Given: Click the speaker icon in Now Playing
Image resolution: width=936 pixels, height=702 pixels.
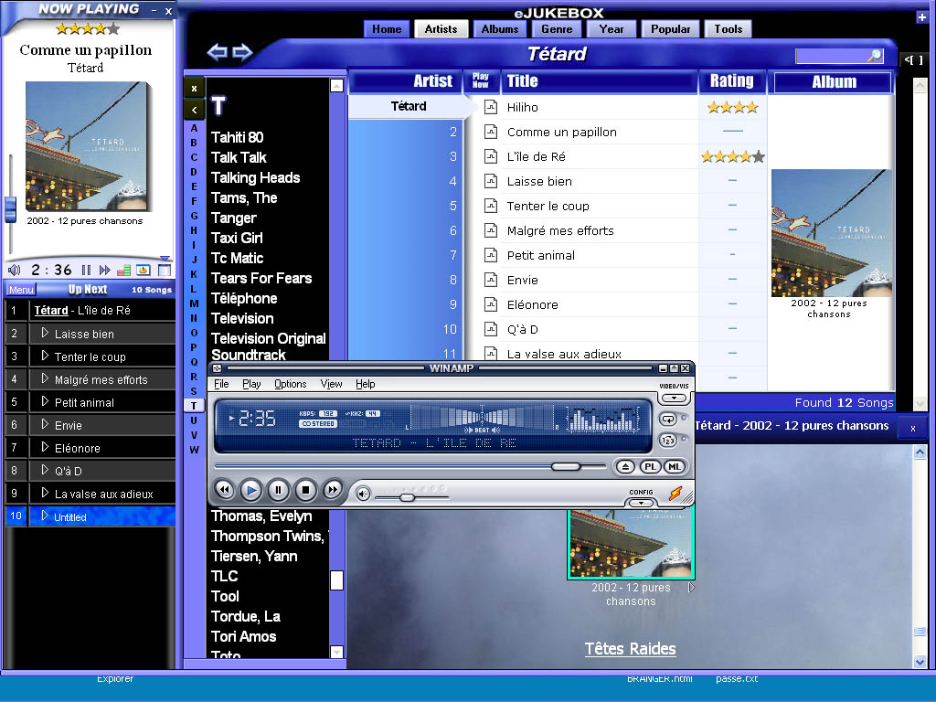Looking at the screenshot, I should coord(15,270).
